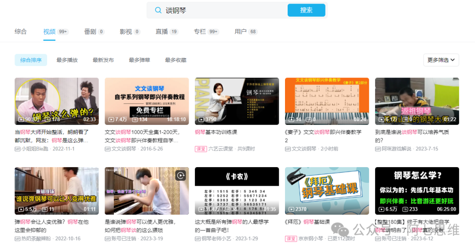
Task: Open uploader 小姐姐Bie跑 profile
Action: tap(35, 149)
